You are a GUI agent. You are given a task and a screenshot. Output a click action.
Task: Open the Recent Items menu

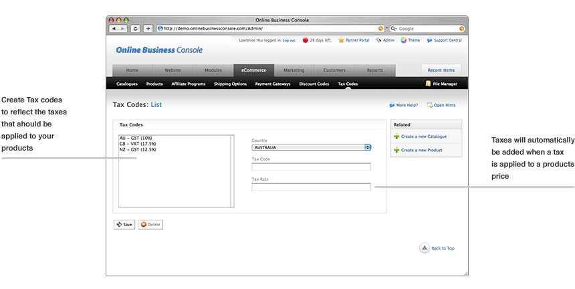click(441, 70)
